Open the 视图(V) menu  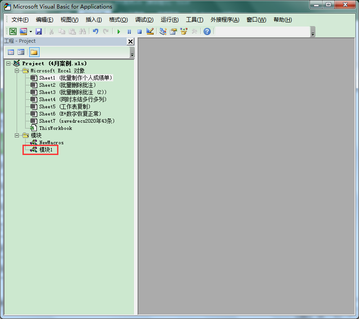pos(69,20)
